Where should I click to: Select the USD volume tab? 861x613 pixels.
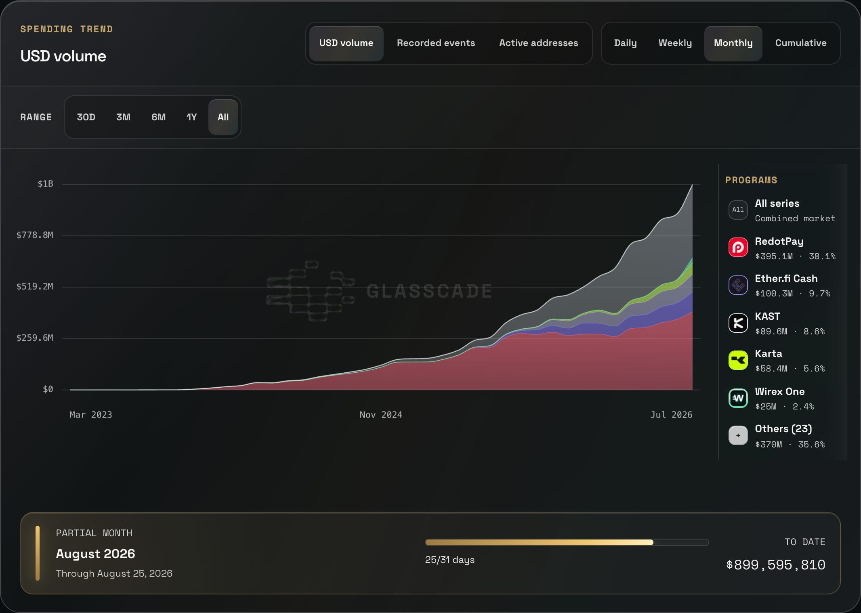point(346,43)
